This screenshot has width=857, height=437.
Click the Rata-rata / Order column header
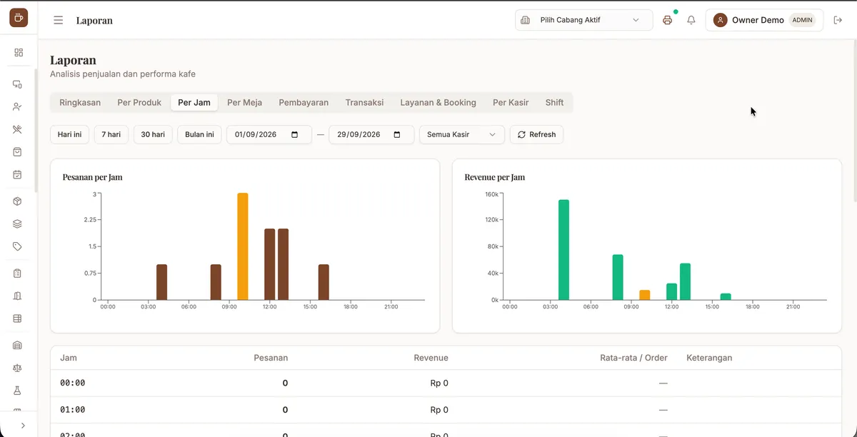tap(633, 358)
